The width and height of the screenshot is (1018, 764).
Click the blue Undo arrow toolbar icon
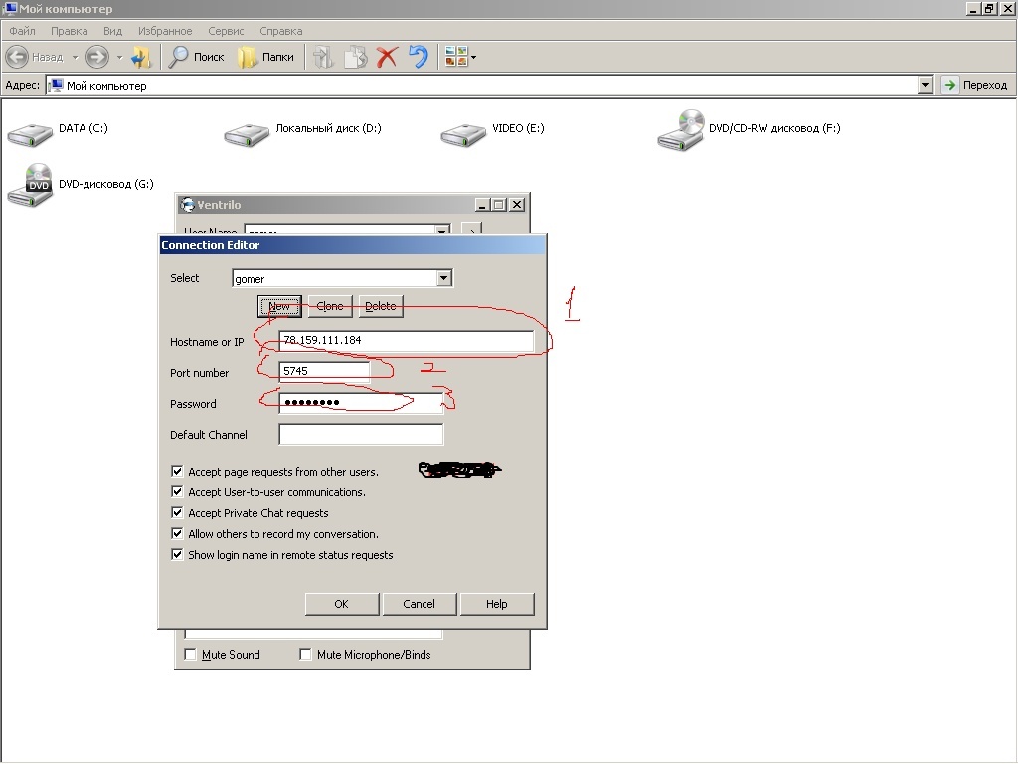click(419, 57)
